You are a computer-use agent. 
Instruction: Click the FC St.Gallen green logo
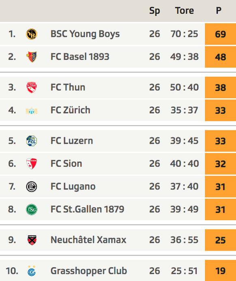[32, 209]
